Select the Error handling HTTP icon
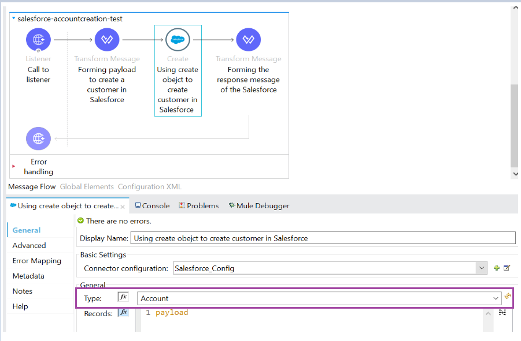This screenshot has width=521, height=341. point(38,138)
